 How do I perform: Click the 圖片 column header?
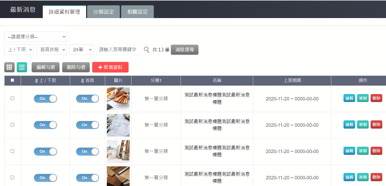click(x=118, y=81)
